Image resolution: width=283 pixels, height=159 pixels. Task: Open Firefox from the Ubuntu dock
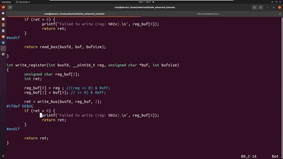coord(3,7)
